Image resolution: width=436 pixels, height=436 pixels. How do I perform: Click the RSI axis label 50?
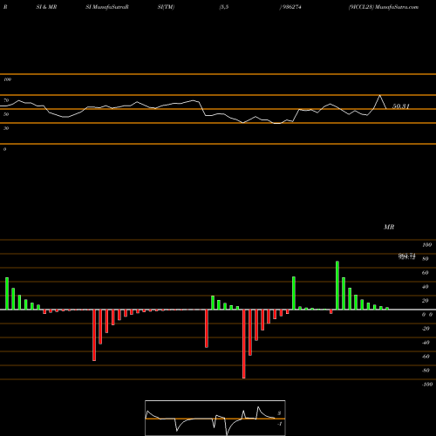click(6, 114)
